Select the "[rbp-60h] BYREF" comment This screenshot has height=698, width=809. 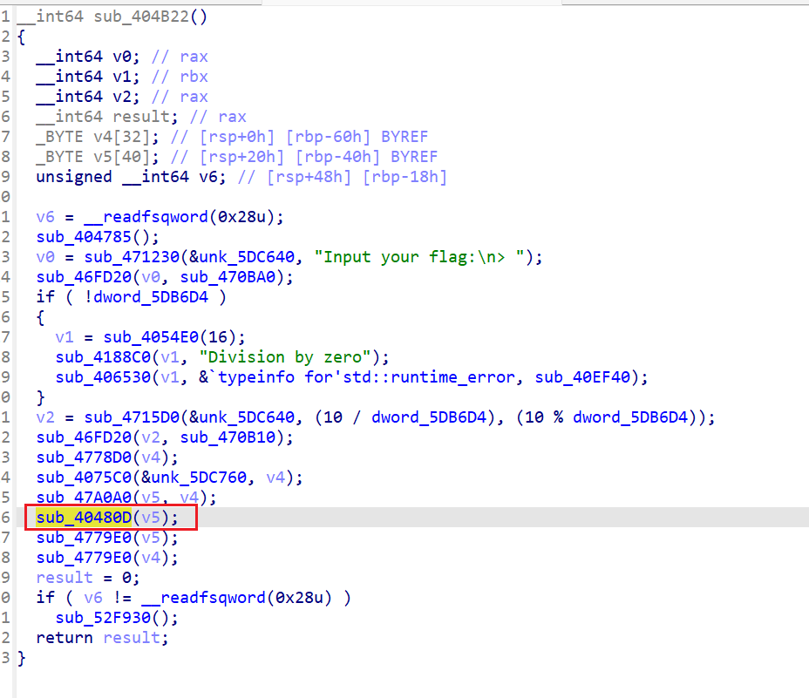coord(357,137)
